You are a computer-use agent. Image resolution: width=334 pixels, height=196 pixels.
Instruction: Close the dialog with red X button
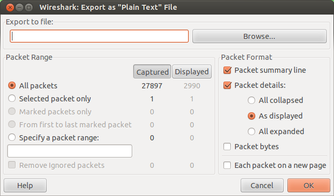(10, 7)
